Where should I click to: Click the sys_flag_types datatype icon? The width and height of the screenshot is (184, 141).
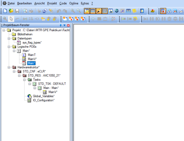19,43
